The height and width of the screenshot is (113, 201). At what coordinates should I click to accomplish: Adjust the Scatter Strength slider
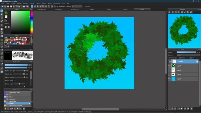pos(20,71)
